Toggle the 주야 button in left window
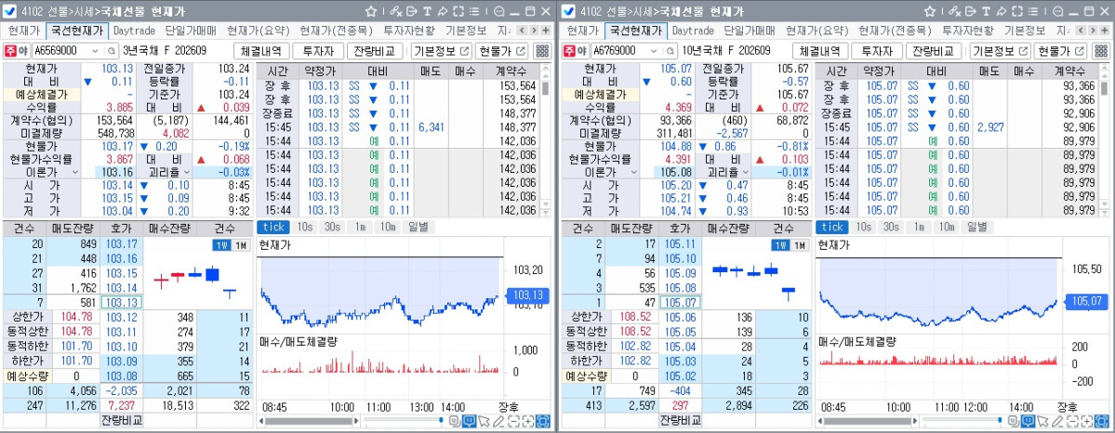The image size is (1115, 433). [x=17, y=51]
